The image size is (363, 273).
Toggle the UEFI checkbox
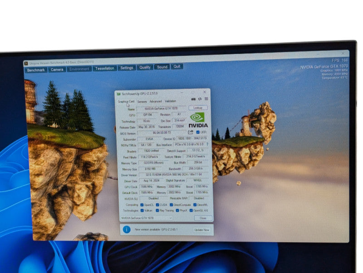198,132
